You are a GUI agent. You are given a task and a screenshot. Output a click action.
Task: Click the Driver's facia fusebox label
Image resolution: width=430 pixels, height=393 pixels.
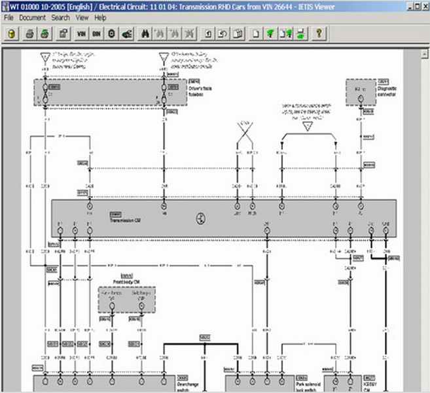pos(200,92)
